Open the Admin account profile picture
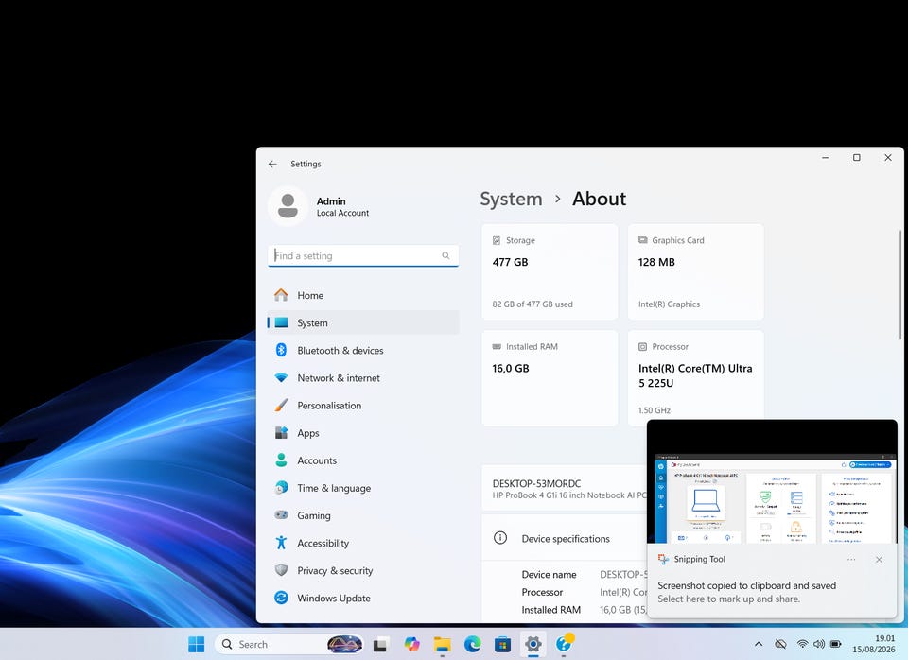 pyautogui.click(x=288, y=206)
